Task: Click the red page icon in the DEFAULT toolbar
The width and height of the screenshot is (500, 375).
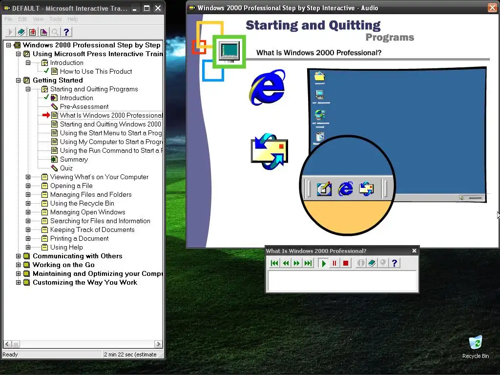Action: tap(33, 32)
